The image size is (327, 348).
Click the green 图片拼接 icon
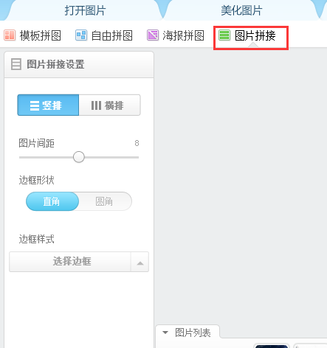click(224, 35)
